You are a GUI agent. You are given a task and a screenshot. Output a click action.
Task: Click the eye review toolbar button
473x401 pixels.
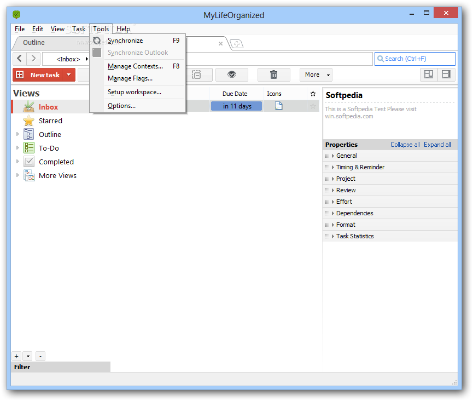click(x=232, y=75)
